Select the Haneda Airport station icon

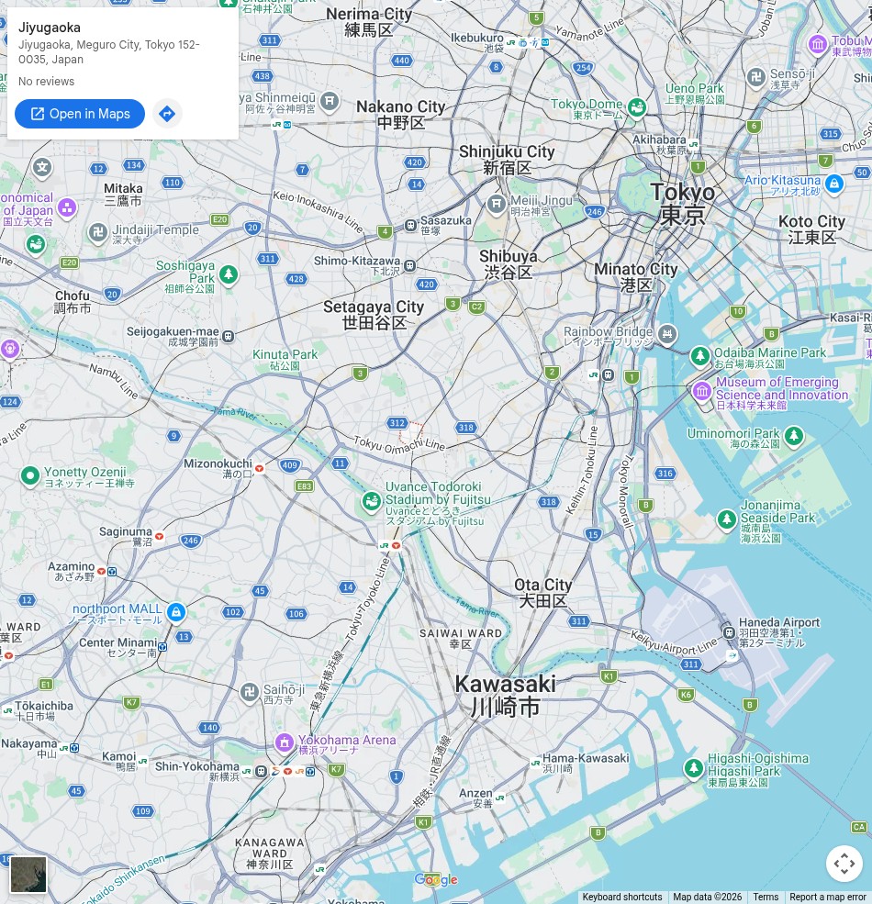click(x=729, y=631)
